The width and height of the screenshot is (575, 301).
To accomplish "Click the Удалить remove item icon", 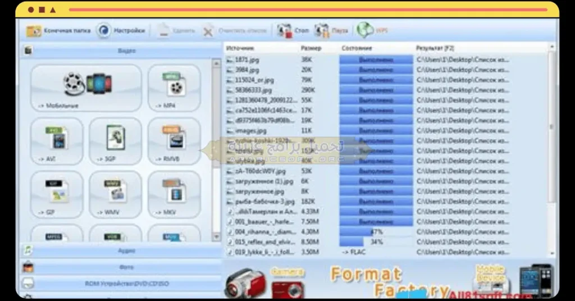I will [x=163, y=31].
